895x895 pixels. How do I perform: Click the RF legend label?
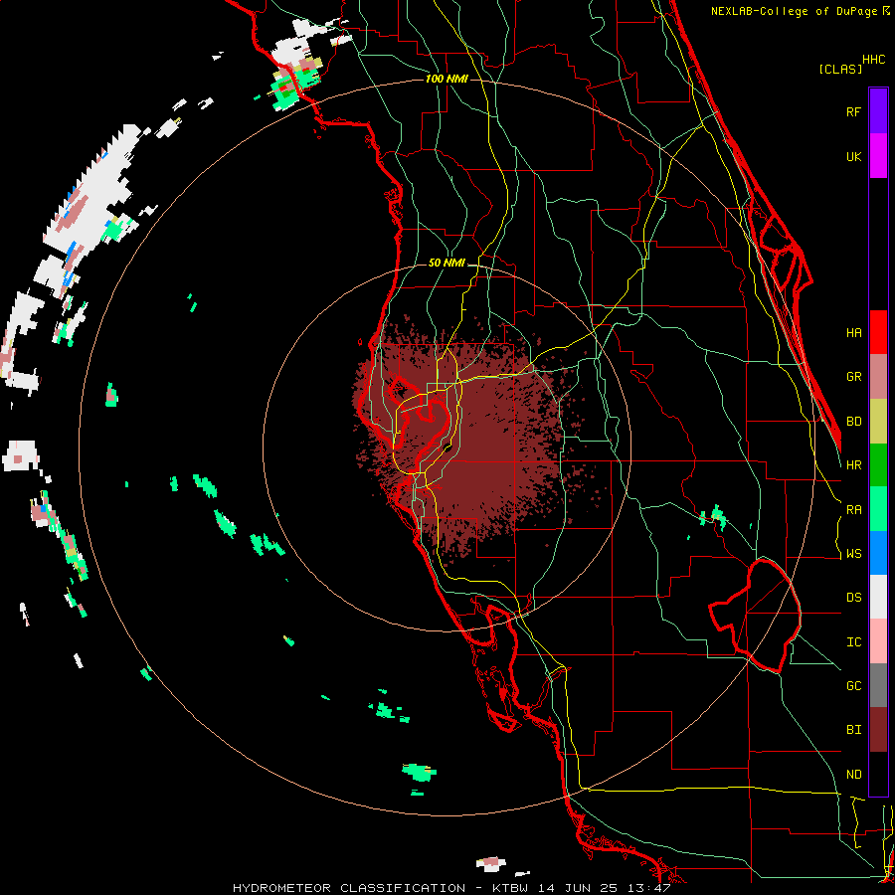[853, 111]
